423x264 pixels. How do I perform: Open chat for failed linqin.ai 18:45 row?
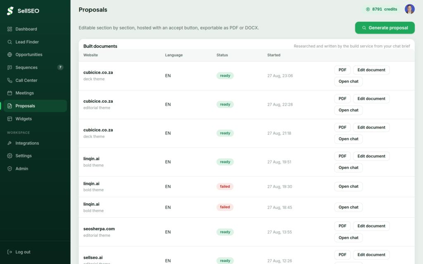coord(348,207)
